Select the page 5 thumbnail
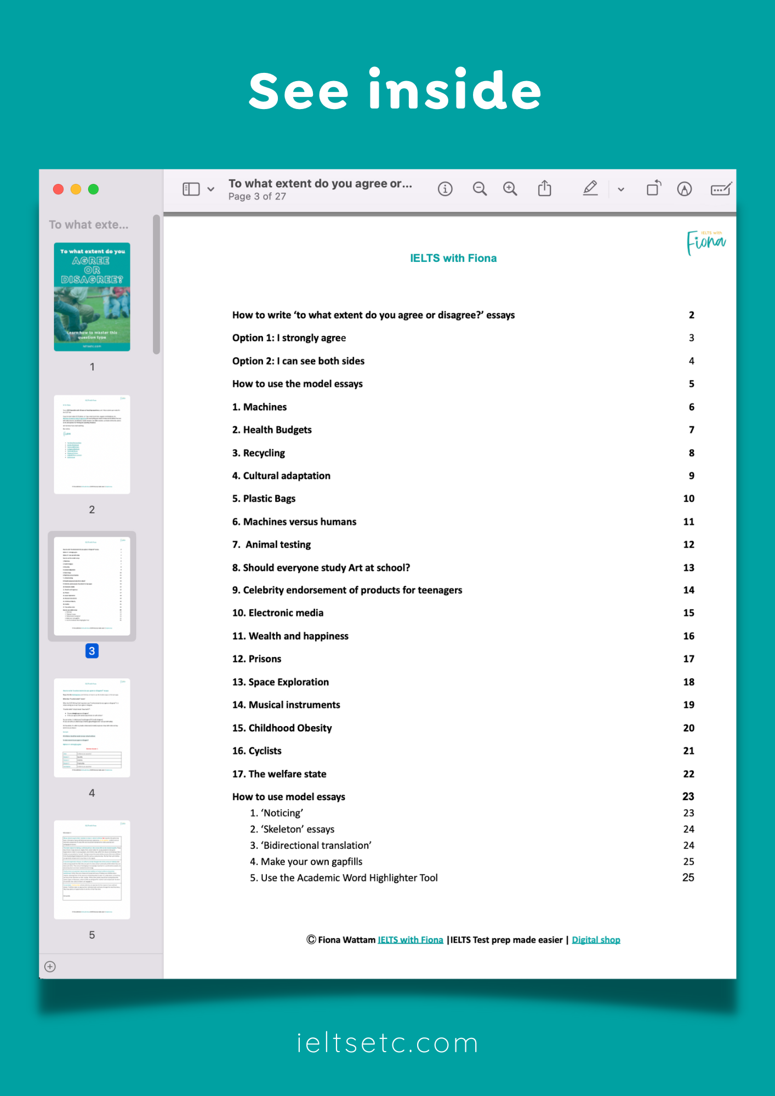This screenshot has width=775, height=1096. 92,870
